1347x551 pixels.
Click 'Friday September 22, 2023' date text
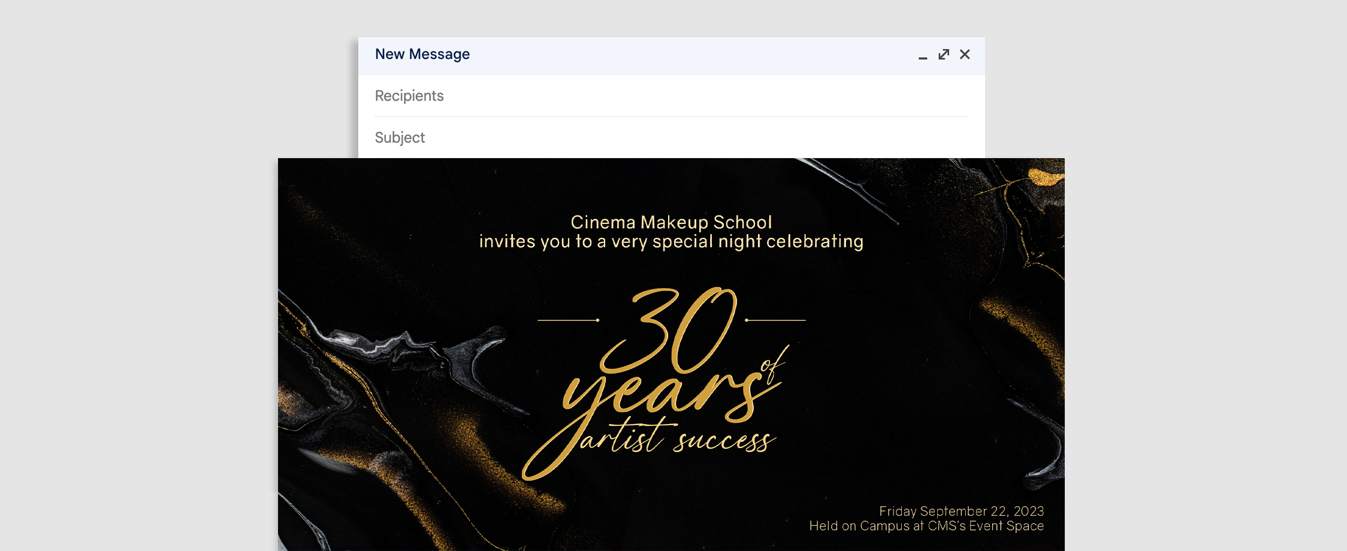tap(961, 511)
